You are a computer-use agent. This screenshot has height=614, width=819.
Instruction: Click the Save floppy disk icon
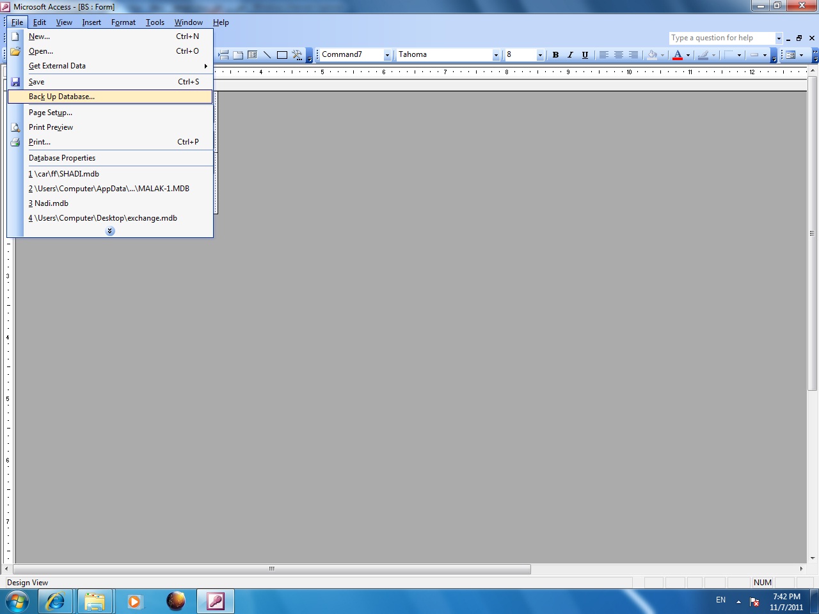[x=15, y=82]
